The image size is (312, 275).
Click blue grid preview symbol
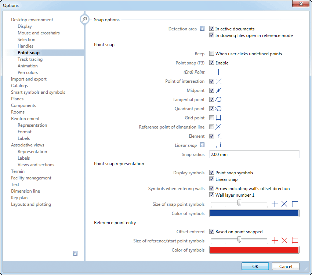pos(295,204)
